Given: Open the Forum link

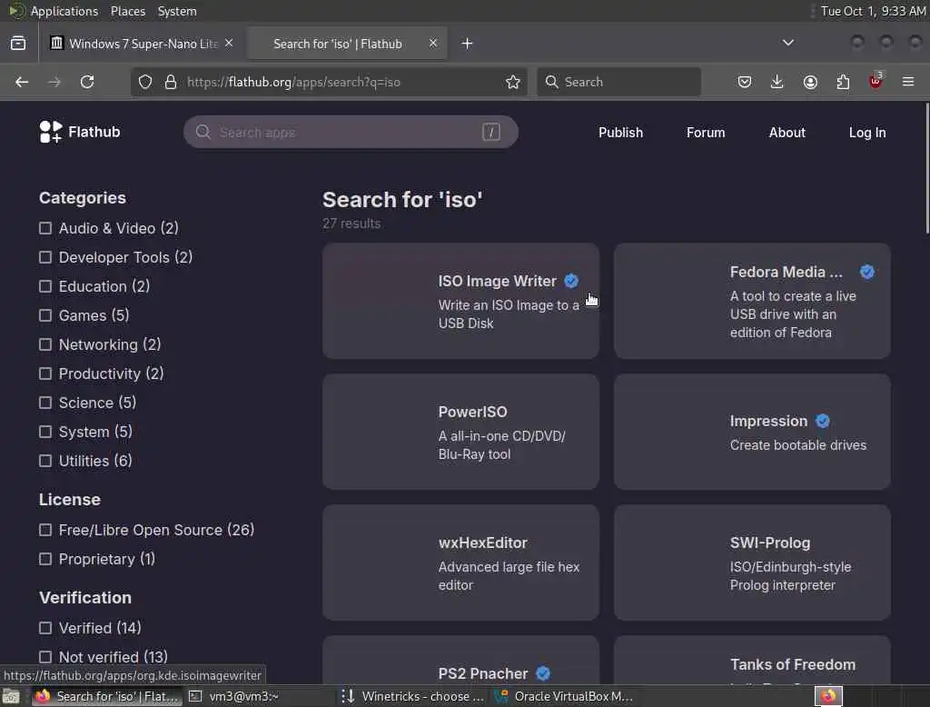Looking at the screenshot, I should [706, 133].
